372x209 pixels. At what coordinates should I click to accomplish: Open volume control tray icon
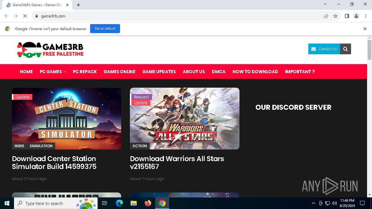(x=335, y=203)
